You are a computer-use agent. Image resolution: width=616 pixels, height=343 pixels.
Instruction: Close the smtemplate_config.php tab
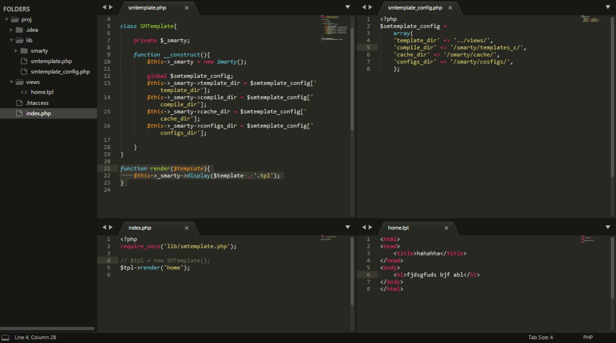[x=450, y=8]
